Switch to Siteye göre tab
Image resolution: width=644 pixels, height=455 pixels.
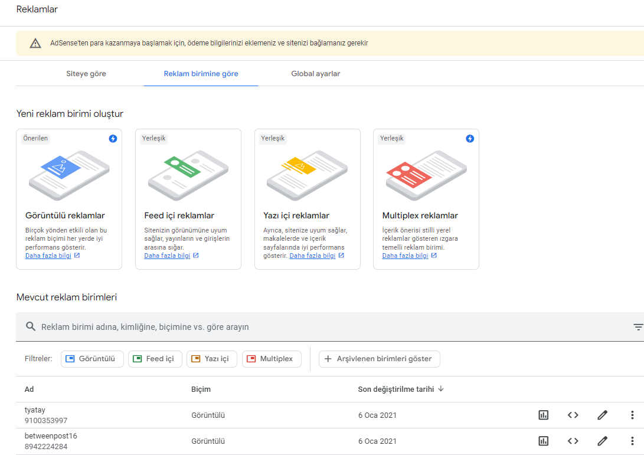[x=86, y=74]
